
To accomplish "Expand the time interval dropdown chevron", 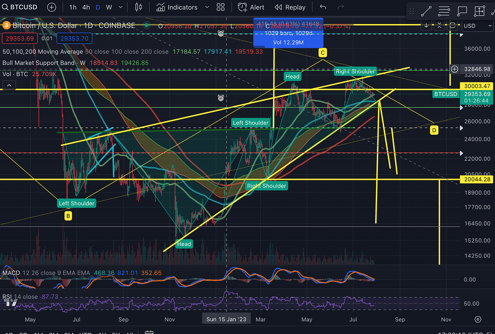I will [x=121, y=7].
